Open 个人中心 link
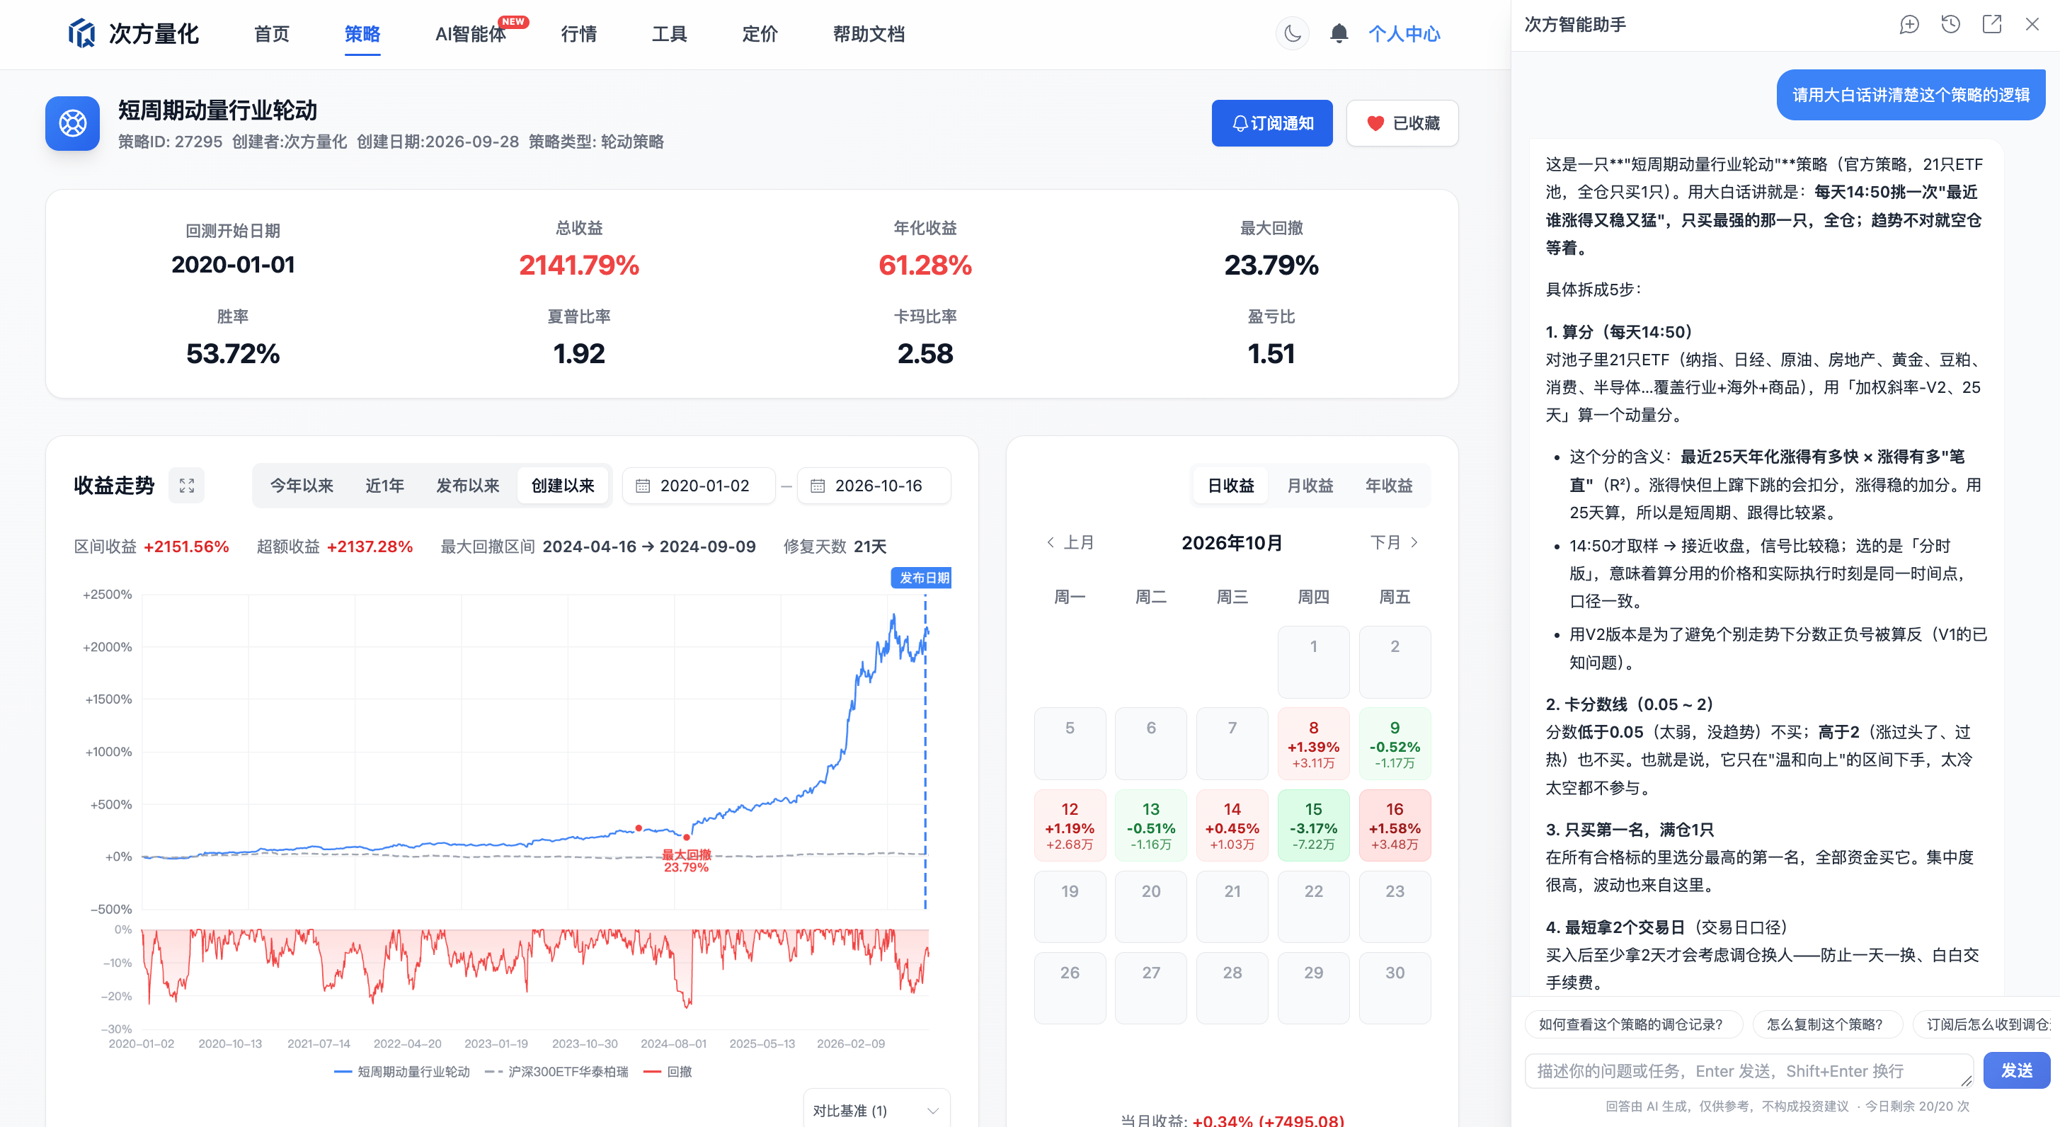This screenshot has height=1127, width=2060. pos(1404,33)
